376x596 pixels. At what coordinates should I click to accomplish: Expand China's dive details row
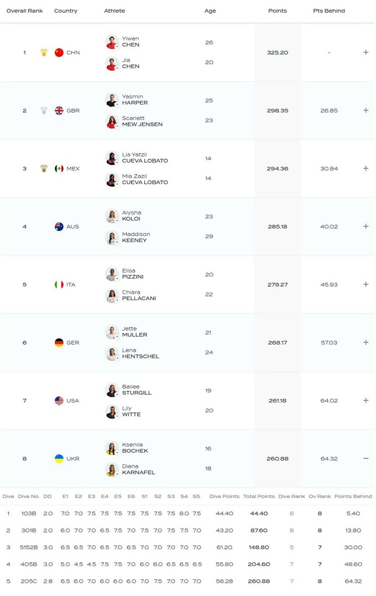[x=365, y=53]
